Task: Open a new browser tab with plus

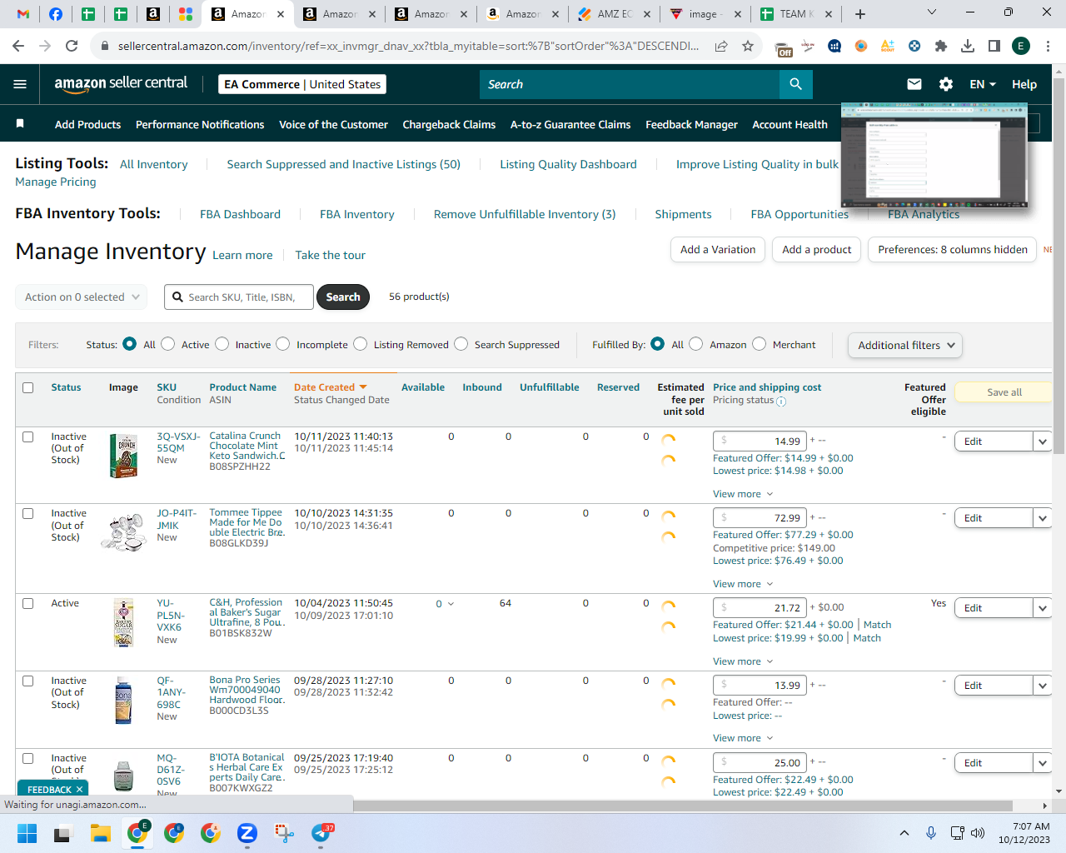Action: click(860, 14)
